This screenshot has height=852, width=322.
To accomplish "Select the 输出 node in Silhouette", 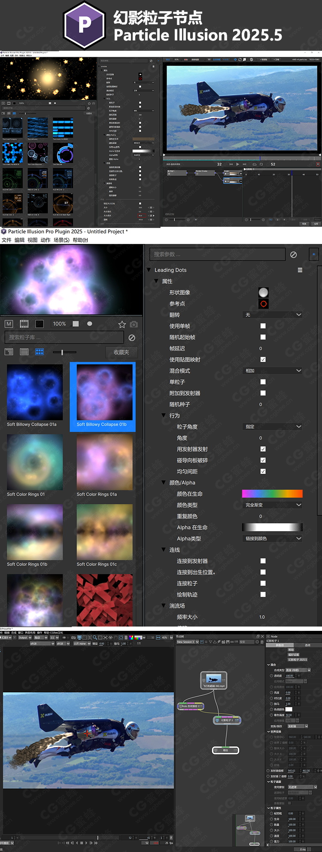I will coord(225,750).
